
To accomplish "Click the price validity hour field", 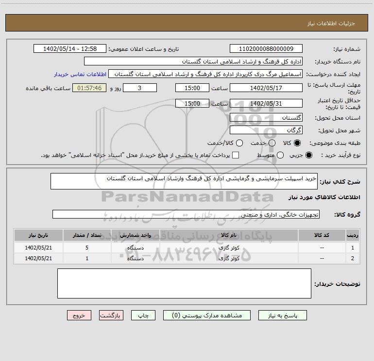I will click(192, 103).
